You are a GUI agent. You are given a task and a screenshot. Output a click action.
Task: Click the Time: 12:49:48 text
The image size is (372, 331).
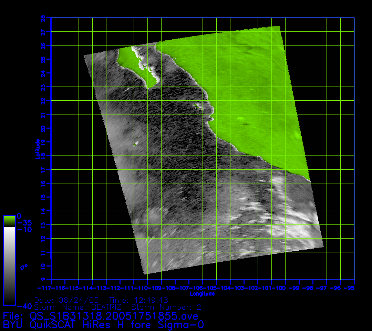coord(138,300)
